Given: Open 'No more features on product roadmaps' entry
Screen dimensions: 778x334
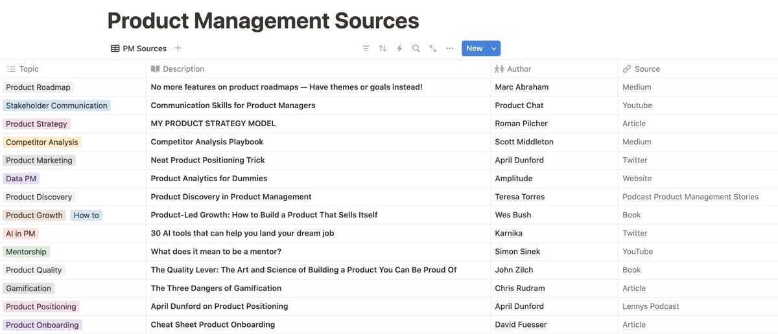Looking at the screenshot, I should [x=287, y=87].
